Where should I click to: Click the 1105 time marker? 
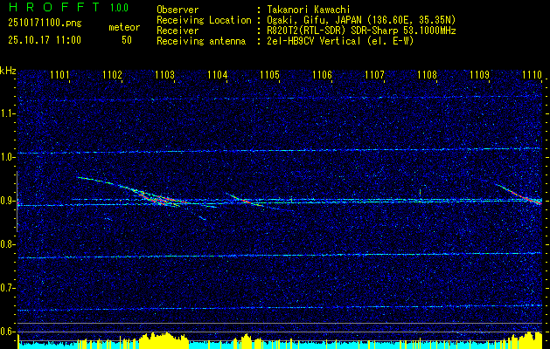pyautogui.click(x=269, y=74)
